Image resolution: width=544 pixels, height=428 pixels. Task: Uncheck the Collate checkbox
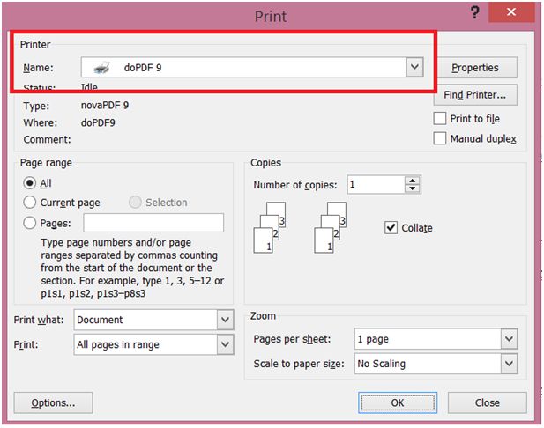391,227
